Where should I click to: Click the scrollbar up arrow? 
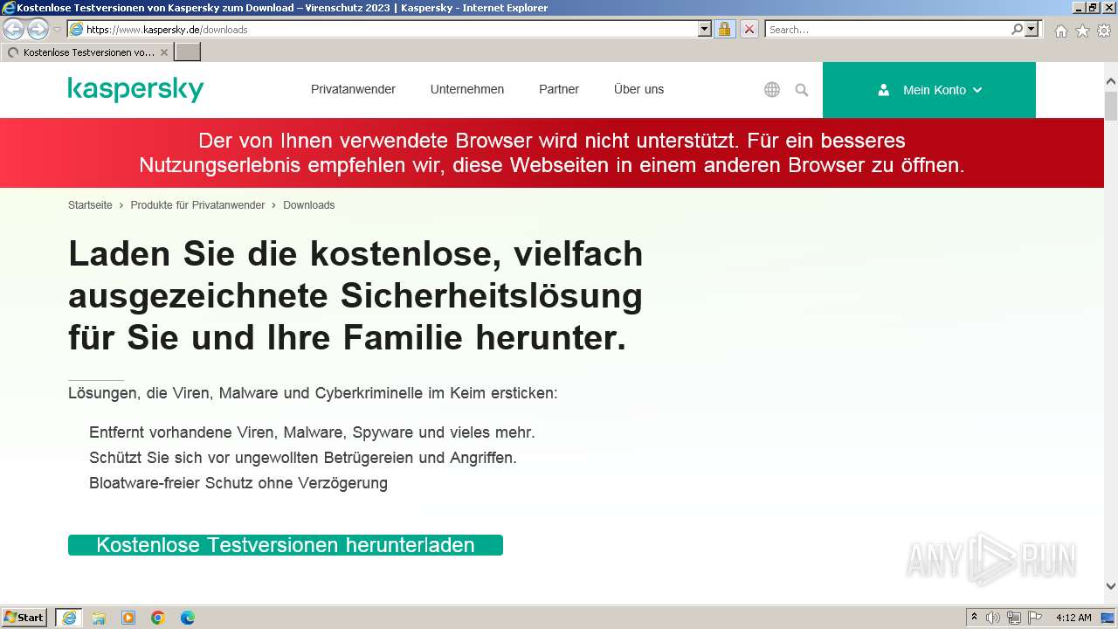click(x=1111, y=82)
